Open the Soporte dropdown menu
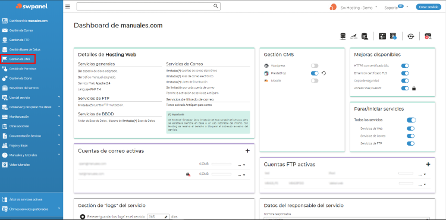 pyautogui.click(x=396, y=7)
